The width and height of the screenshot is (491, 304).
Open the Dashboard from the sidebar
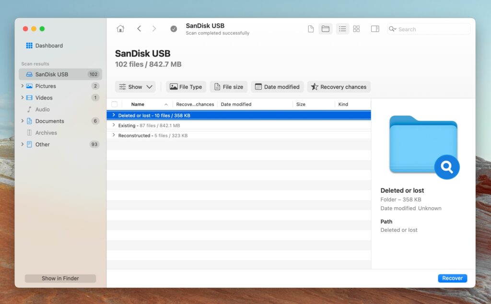pyautogui.click(x=49, y=46)
